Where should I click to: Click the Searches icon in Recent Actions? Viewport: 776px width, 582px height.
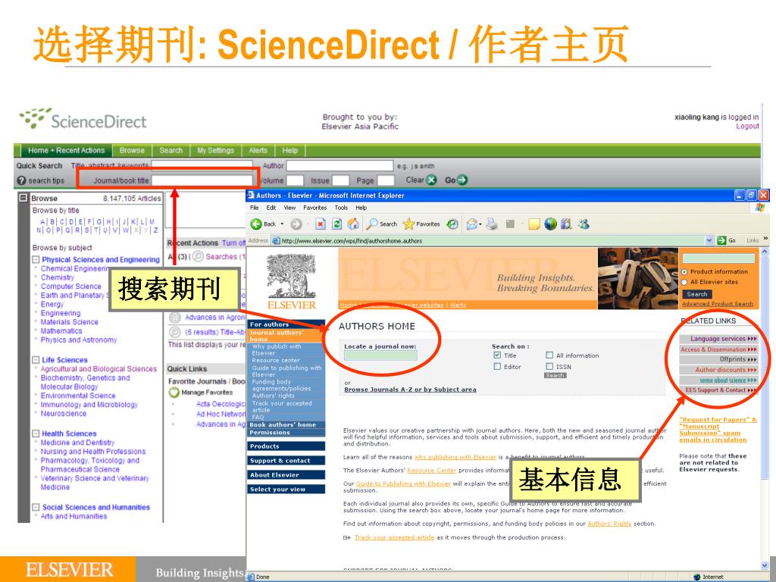(198, 256)
